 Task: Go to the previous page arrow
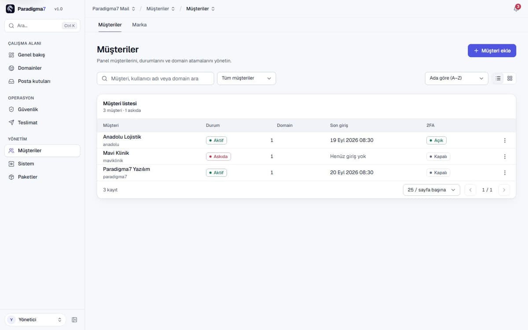tap(470, 190)
